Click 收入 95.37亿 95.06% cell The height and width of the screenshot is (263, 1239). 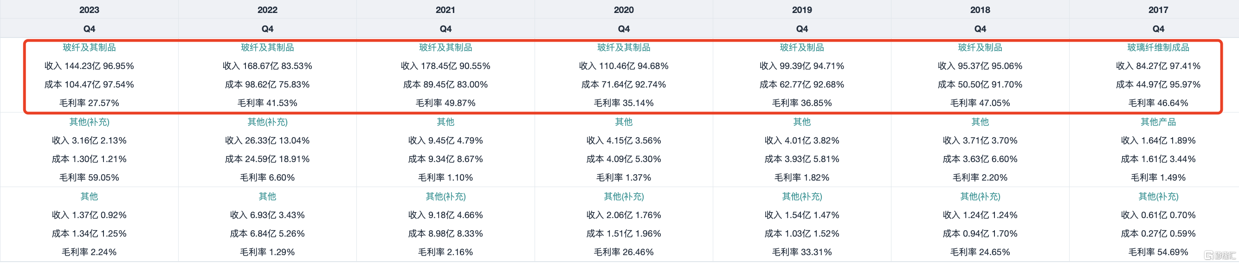tap(980, 66)
